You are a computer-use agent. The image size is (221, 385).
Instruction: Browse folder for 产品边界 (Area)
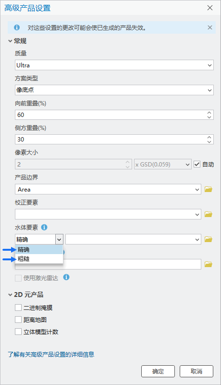pyautogui.click(x=208, y=189)
